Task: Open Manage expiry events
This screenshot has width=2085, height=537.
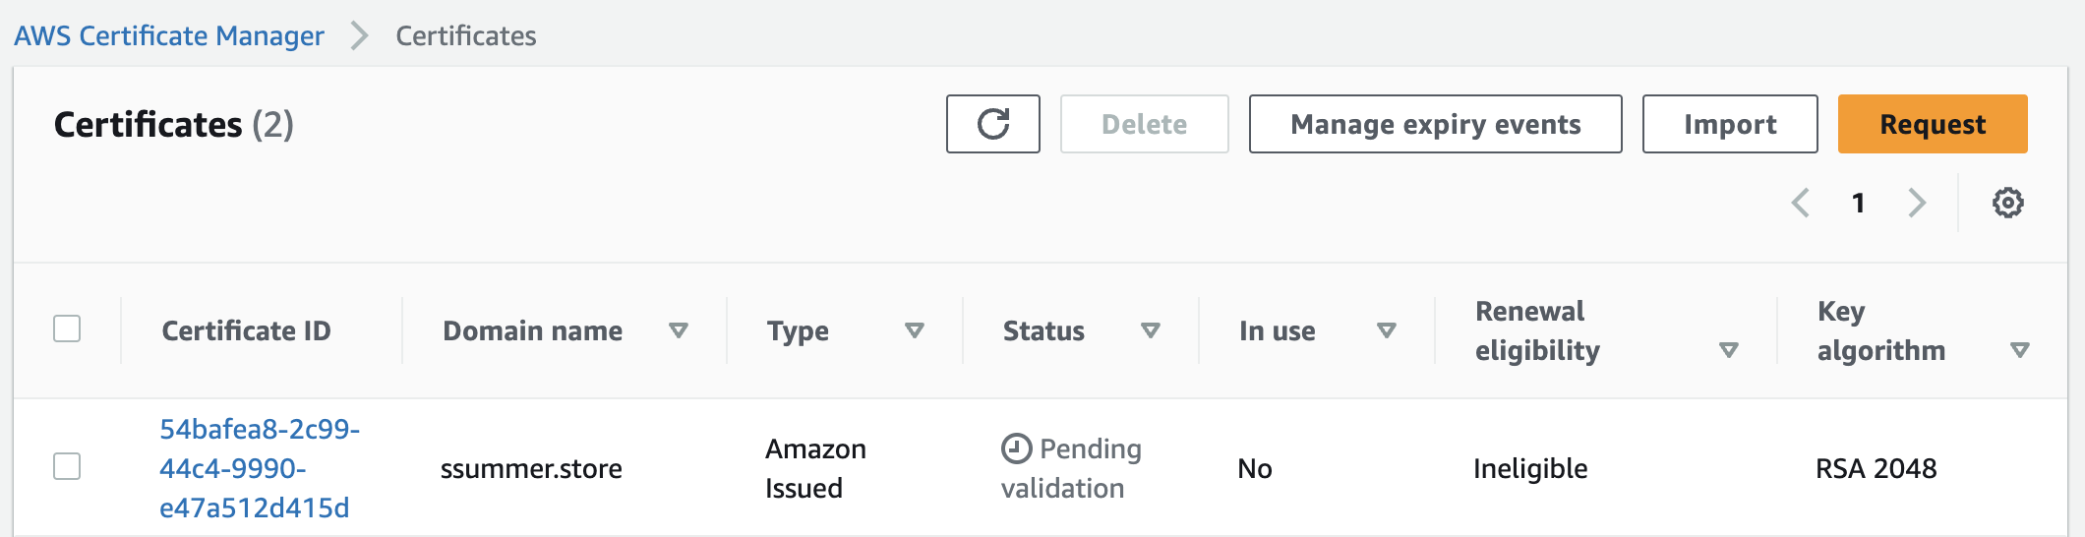Action: point(1435,124)
